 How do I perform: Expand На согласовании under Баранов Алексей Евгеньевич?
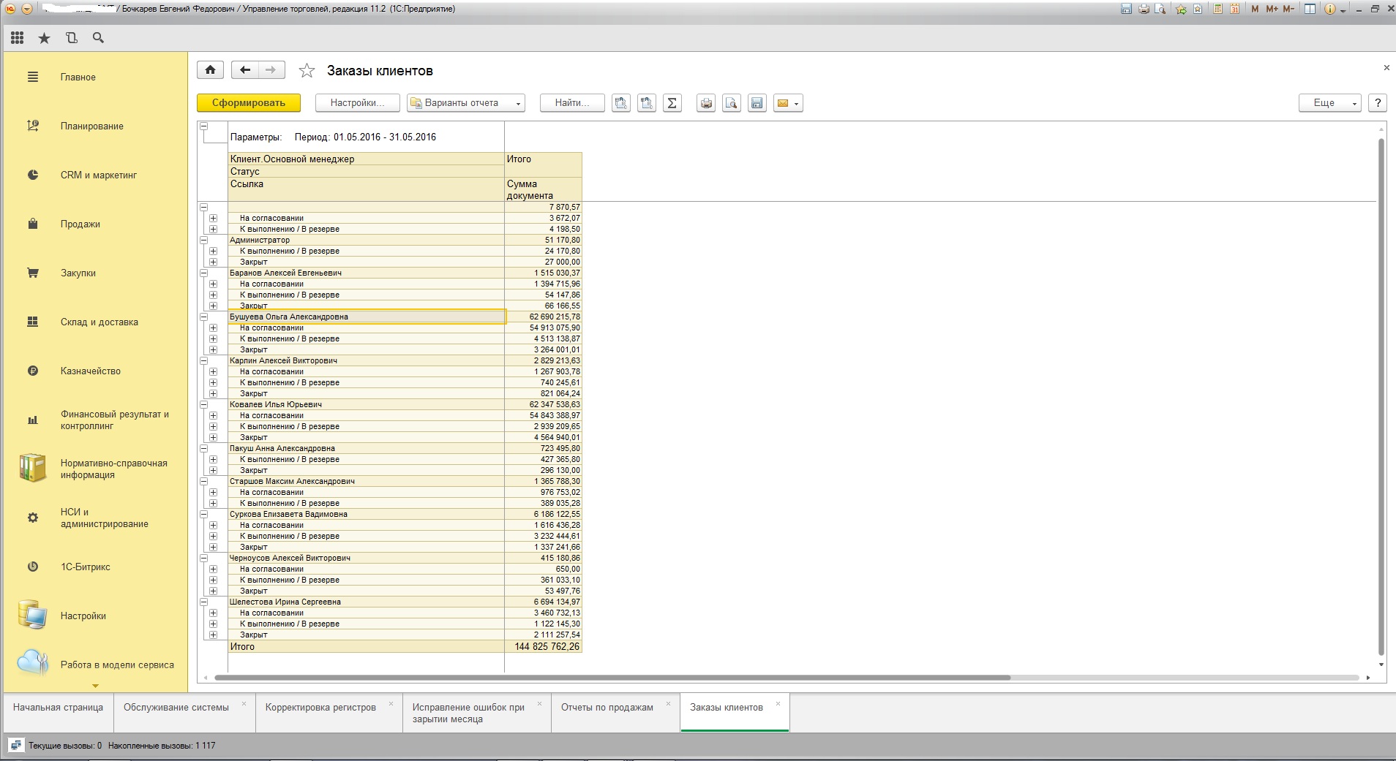pos(213,284)
